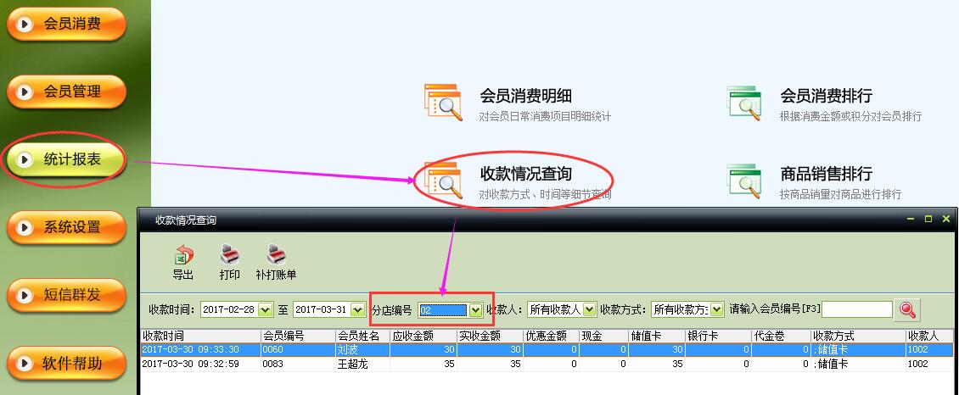The width and height of the screenshot is (959, 395).
Task: Open the 系统设置 sidebar section
Action: (x=66, y=228)
